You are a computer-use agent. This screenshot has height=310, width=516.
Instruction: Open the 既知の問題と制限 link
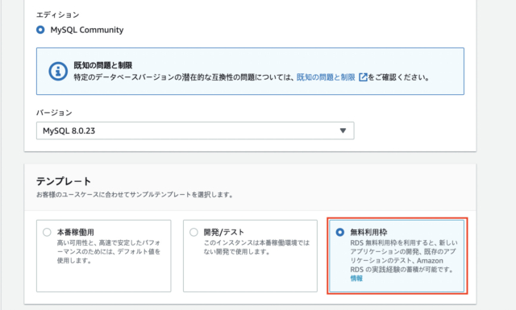326,77
